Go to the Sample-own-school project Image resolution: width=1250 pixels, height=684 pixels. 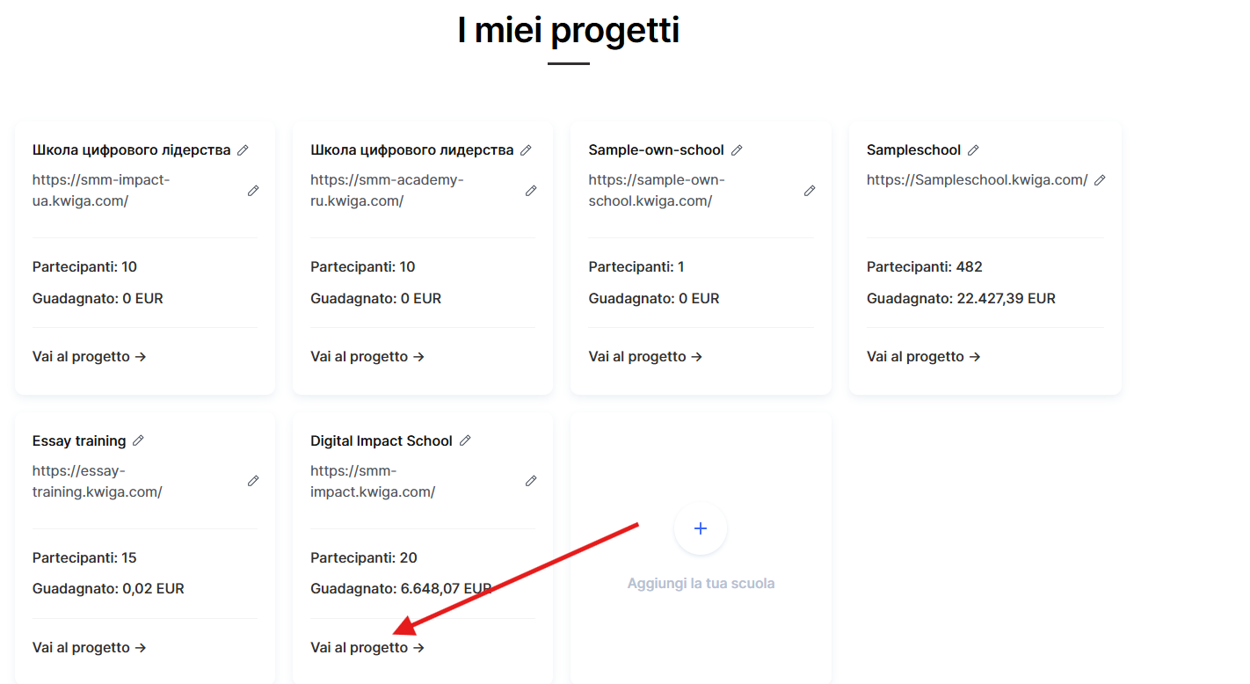(x=645, y=357)
